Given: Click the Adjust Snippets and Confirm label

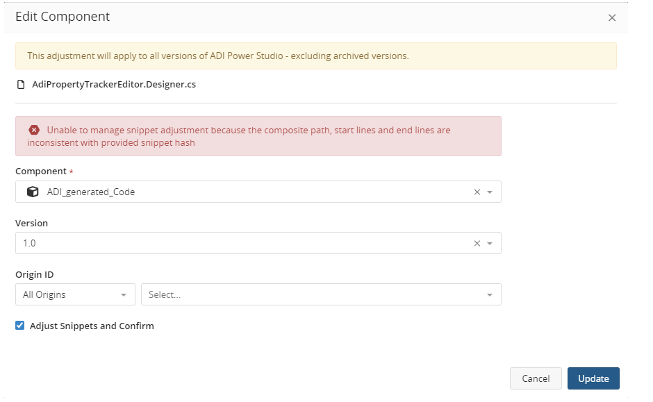Looking at the screenshot, I should click(92, 326).
